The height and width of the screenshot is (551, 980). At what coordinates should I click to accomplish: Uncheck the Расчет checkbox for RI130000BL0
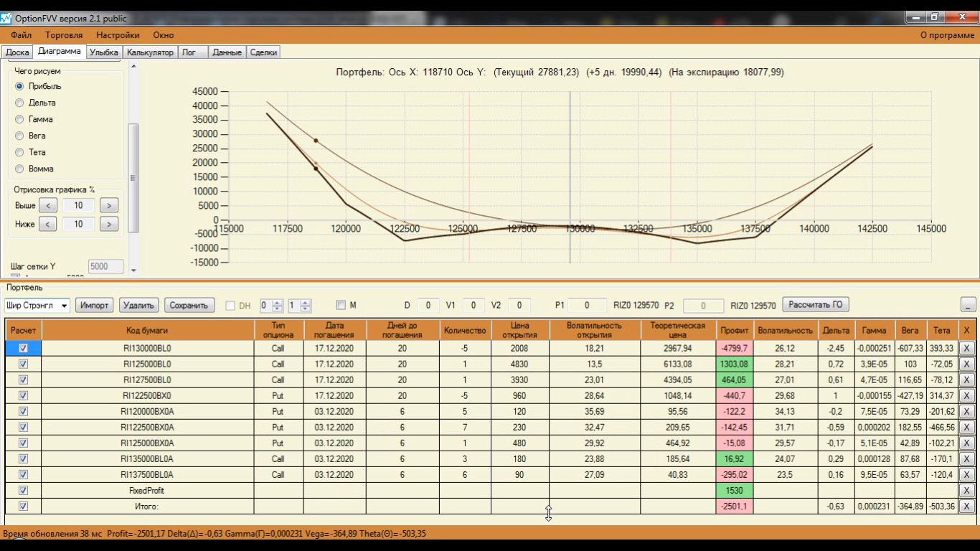click(24, 348)
